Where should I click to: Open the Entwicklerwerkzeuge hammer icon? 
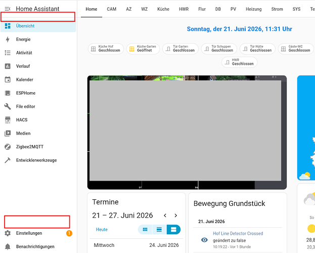tap(8, 160)
